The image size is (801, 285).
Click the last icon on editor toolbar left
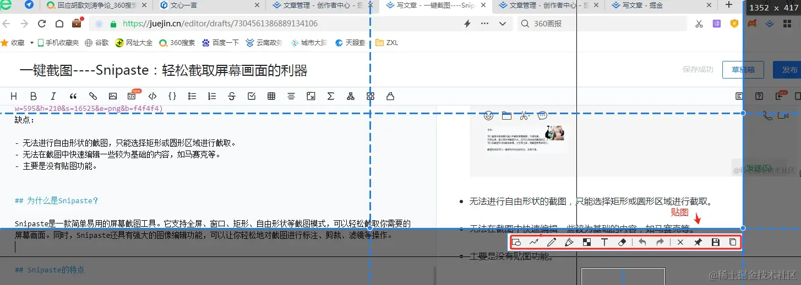pos(390,96)
